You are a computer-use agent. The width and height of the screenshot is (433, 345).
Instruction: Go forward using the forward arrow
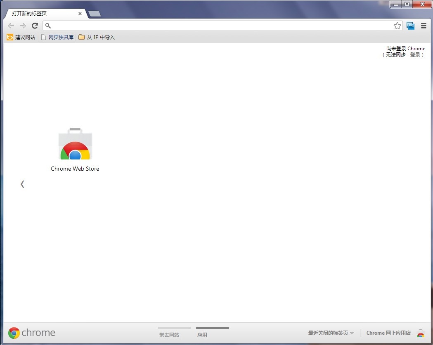(x=23, y=26)
